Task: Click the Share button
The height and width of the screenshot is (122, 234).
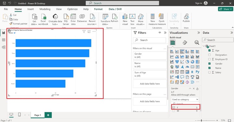Action: click(x=226, y=9)
